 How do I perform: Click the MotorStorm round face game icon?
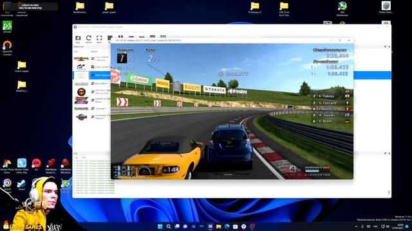tap(81, 92)
